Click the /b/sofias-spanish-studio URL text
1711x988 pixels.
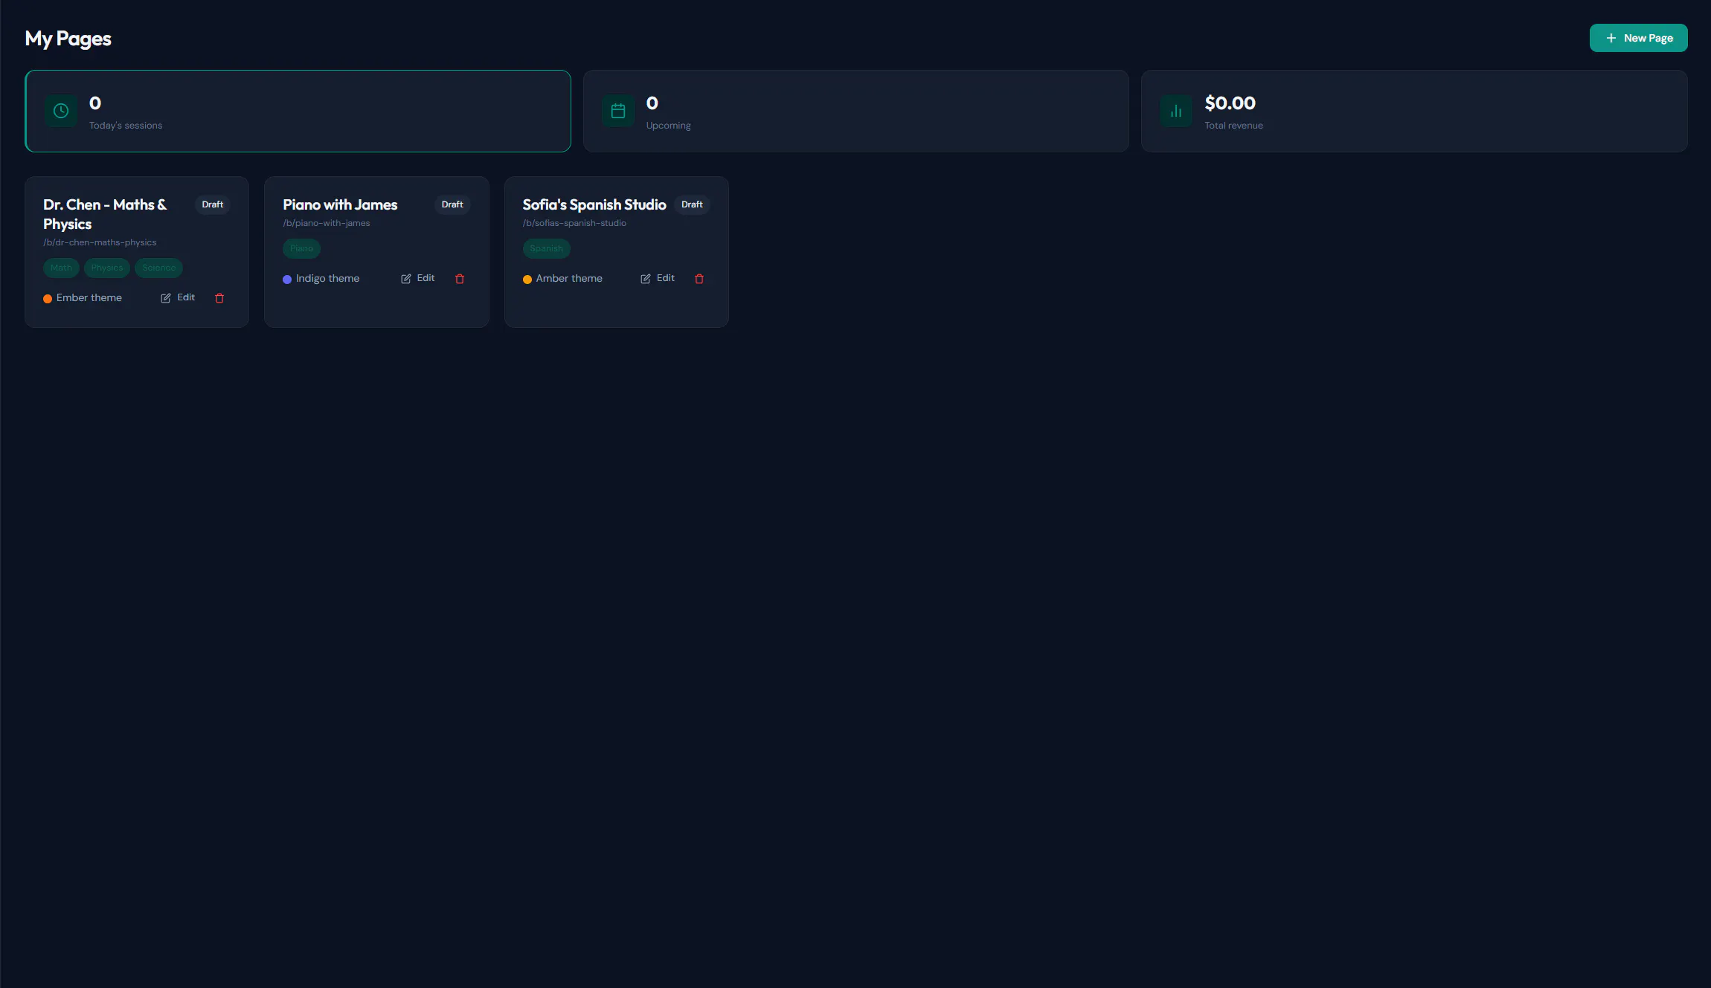(x=574, y=223)
